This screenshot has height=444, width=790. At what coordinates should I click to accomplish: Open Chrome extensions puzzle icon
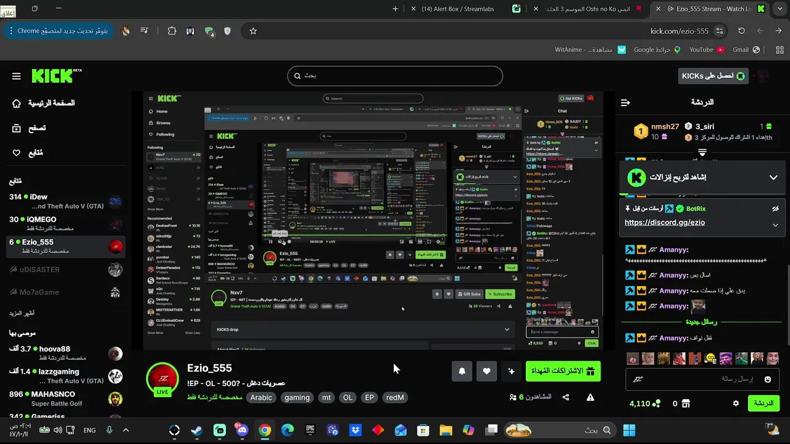pos(172,31)
